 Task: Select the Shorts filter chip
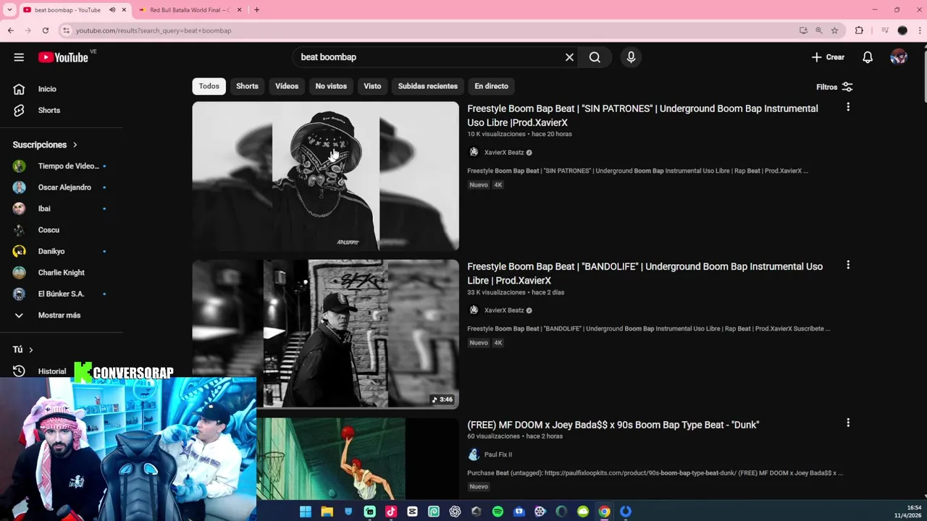[x=247, y=86]
